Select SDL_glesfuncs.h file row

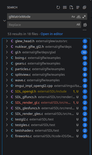click(x=46, y=108)
